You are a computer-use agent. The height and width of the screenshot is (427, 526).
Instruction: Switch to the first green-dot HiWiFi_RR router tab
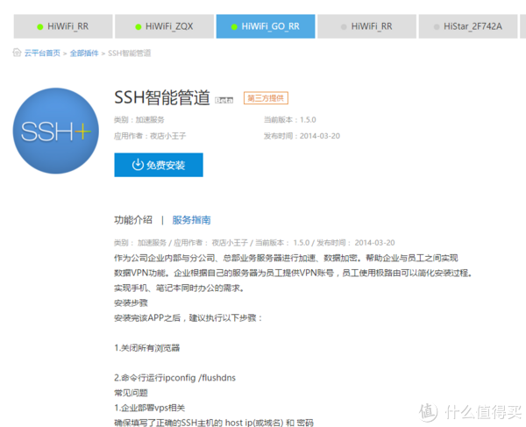point(63,26)
